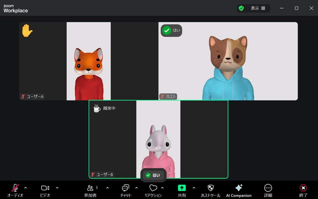The height and width of the screenshot is (199, 318).
Task: Click 終了 to end the meeting
Action: tap(303, 190)
